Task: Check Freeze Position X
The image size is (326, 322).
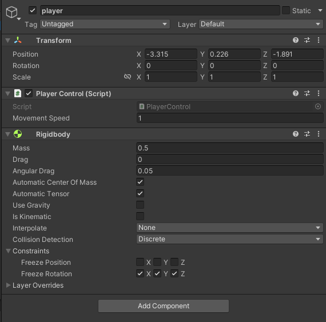Action: pyautogui.click(x=140, y=262)
